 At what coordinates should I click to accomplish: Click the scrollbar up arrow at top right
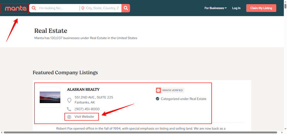[285, 1]
